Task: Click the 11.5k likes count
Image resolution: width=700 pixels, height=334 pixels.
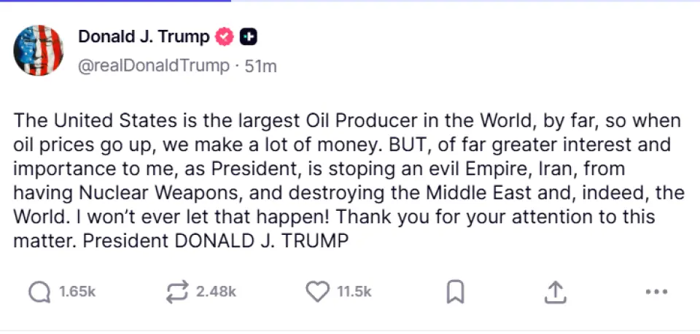Action: pos(354,292)
